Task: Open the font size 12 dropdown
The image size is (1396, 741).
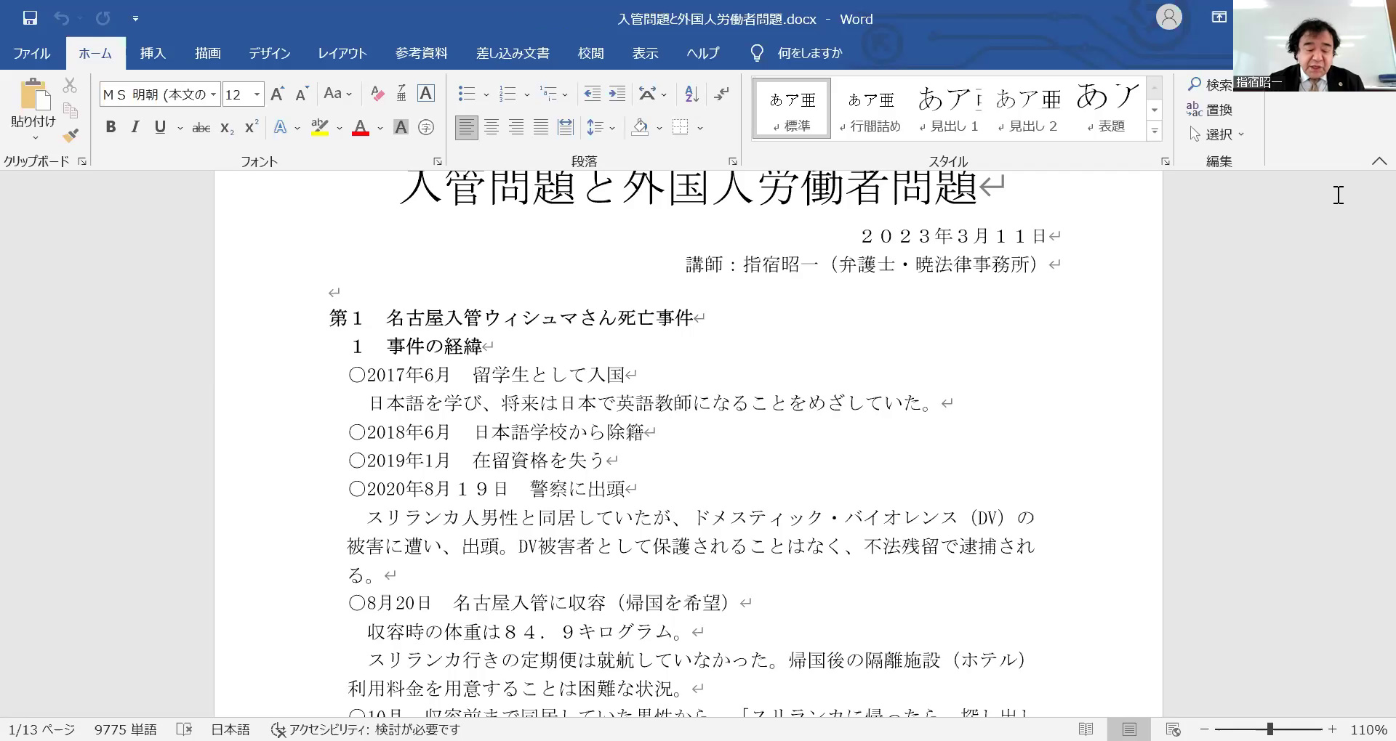Action: pos(257,94)
